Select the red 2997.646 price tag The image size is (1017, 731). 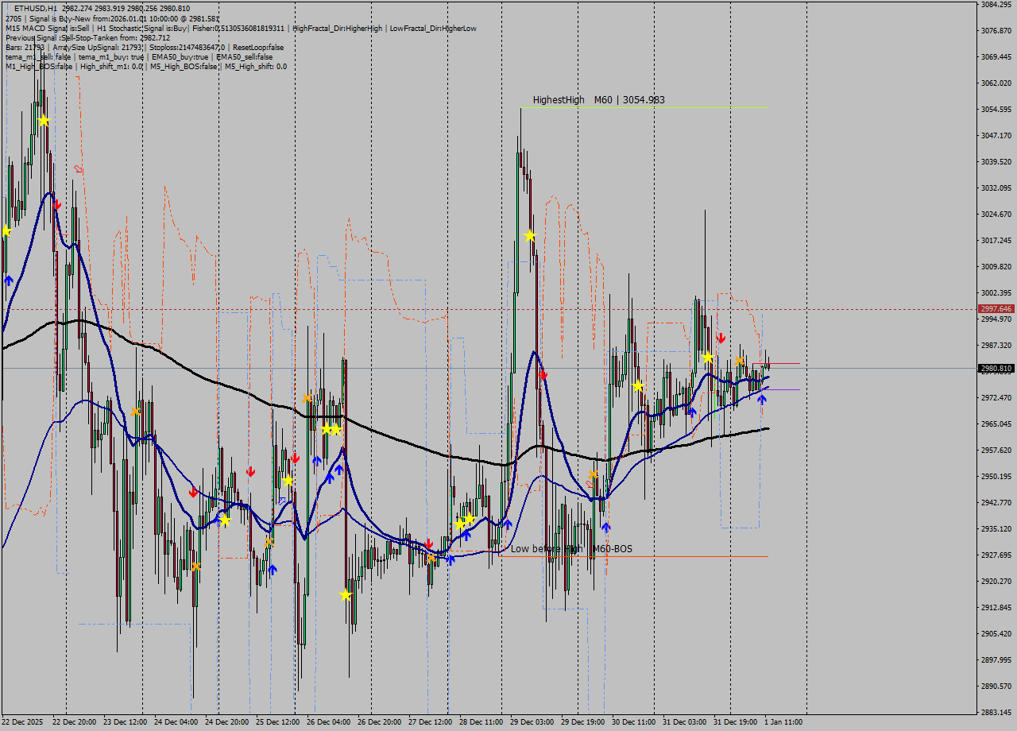[995, 308]
